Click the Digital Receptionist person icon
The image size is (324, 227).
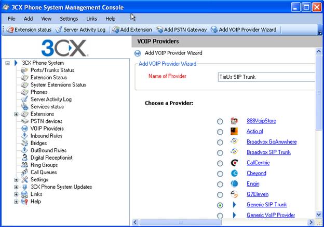[24, 158]
